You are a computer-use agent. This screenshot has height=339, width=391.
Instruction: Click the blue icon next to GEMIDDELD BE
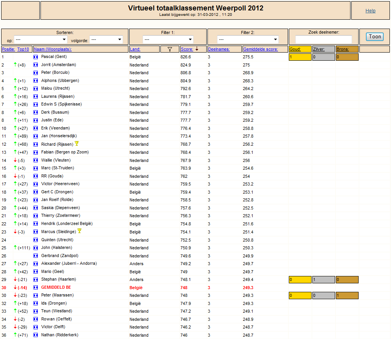tap(35, 288)
